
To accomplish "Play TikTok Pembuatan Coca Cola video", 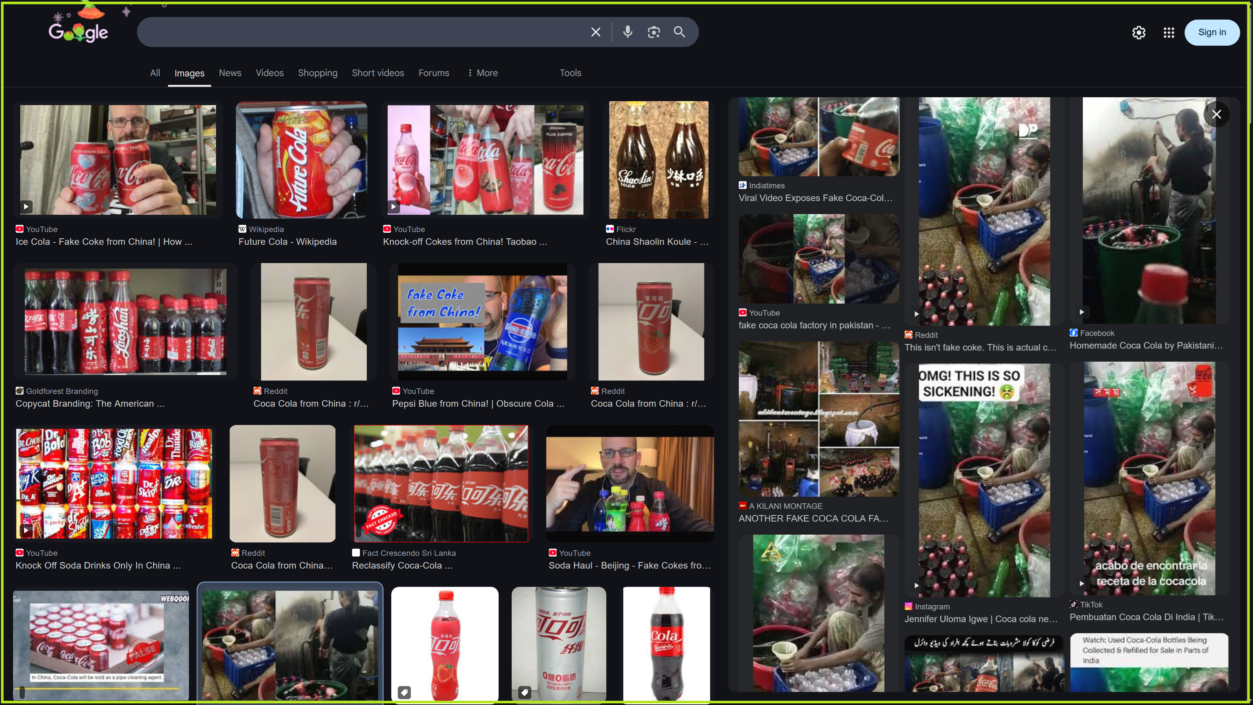I will click(1081, 583).
